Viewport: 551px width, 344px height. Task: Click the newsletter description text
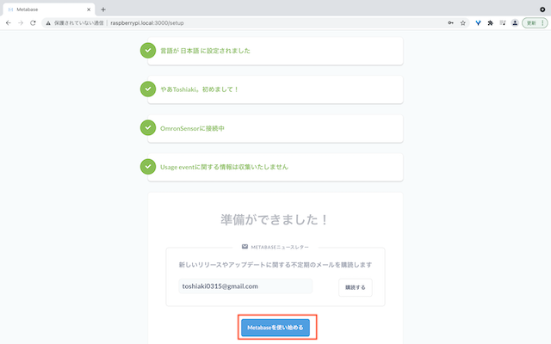point(275,265)
